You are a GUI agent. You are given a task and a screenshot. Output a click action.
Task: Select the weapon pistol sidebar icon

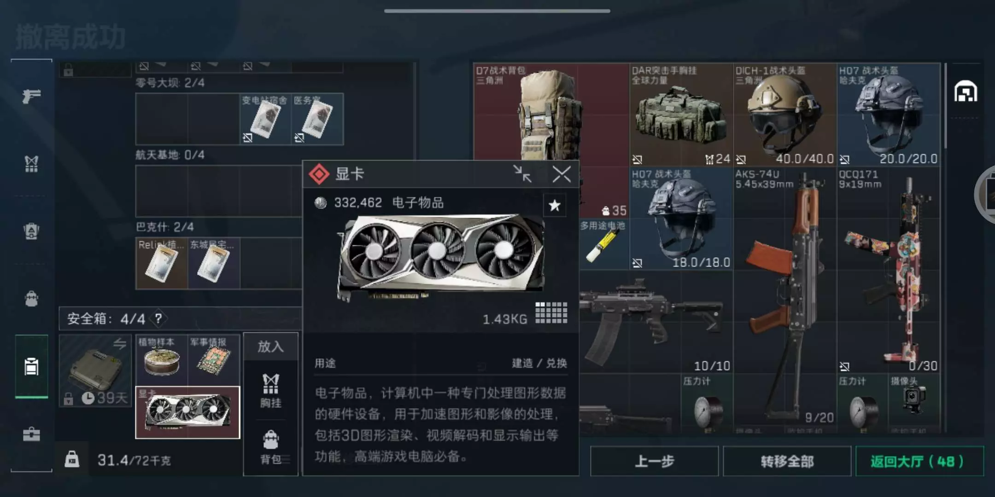pyautogui.click(x=31, y=96)
